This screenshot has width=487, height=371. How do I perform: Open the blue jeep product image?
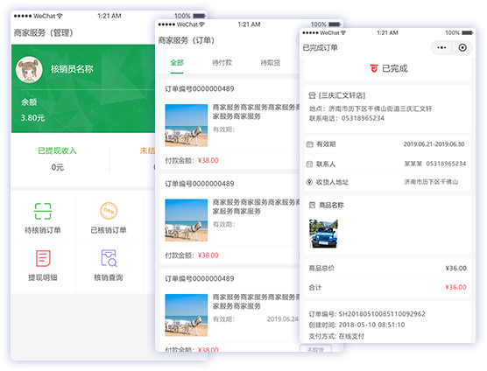(x=323, y=234)
